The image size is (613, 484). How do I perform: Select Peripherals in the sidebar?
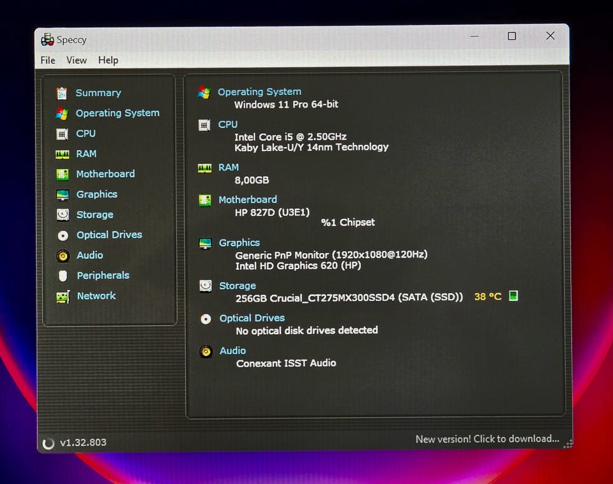[103, 275]
